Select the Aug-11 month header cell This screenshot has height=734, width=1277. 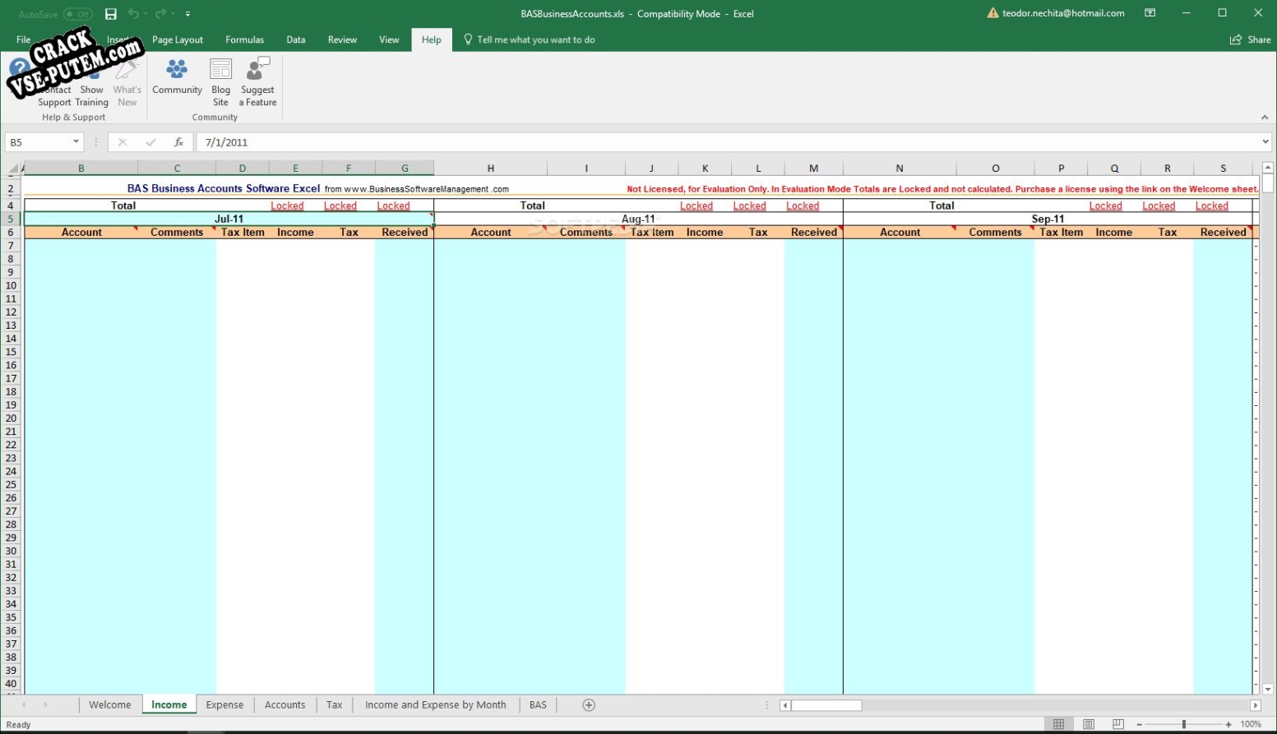[x=638, y=219]
